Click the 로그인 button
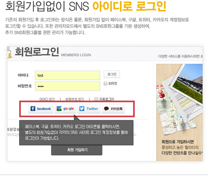208x176 pixels. [112, 74]
